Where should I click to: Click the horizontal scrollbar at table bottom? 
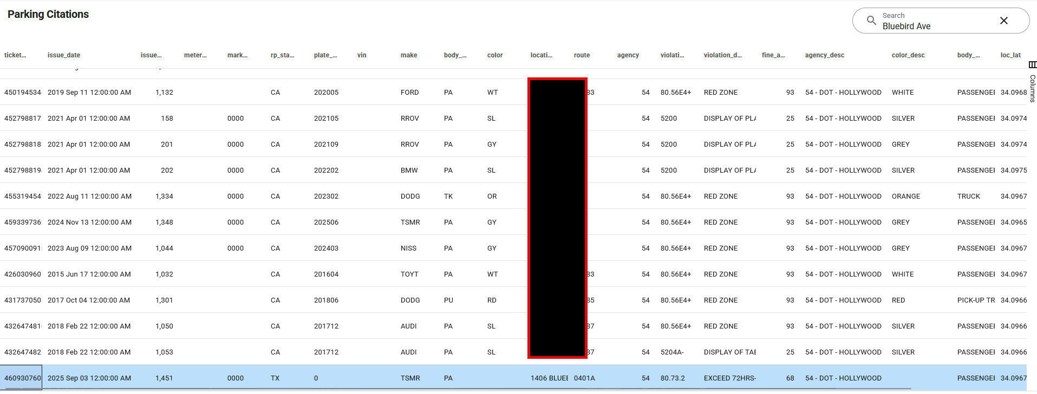[x=455, y=389]
